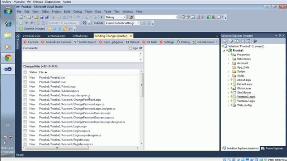This screenshot has height=161, width=287.
Task: Select Ventana1.aspx in Solution Explorer
Action: (246, 97)
